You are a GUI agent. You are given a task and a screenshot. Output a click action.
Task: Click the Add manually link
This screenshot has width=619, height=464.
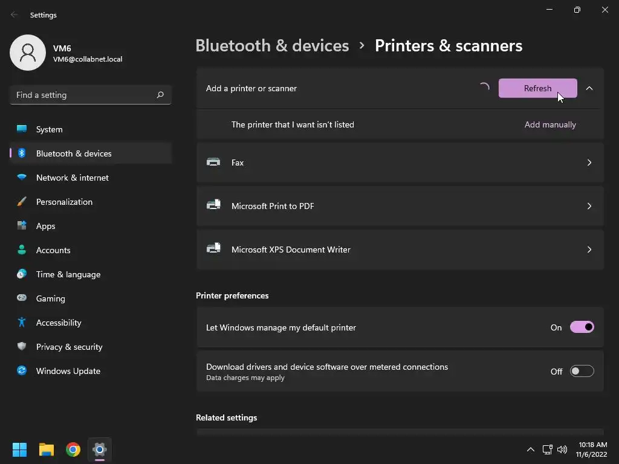point(550,124)
